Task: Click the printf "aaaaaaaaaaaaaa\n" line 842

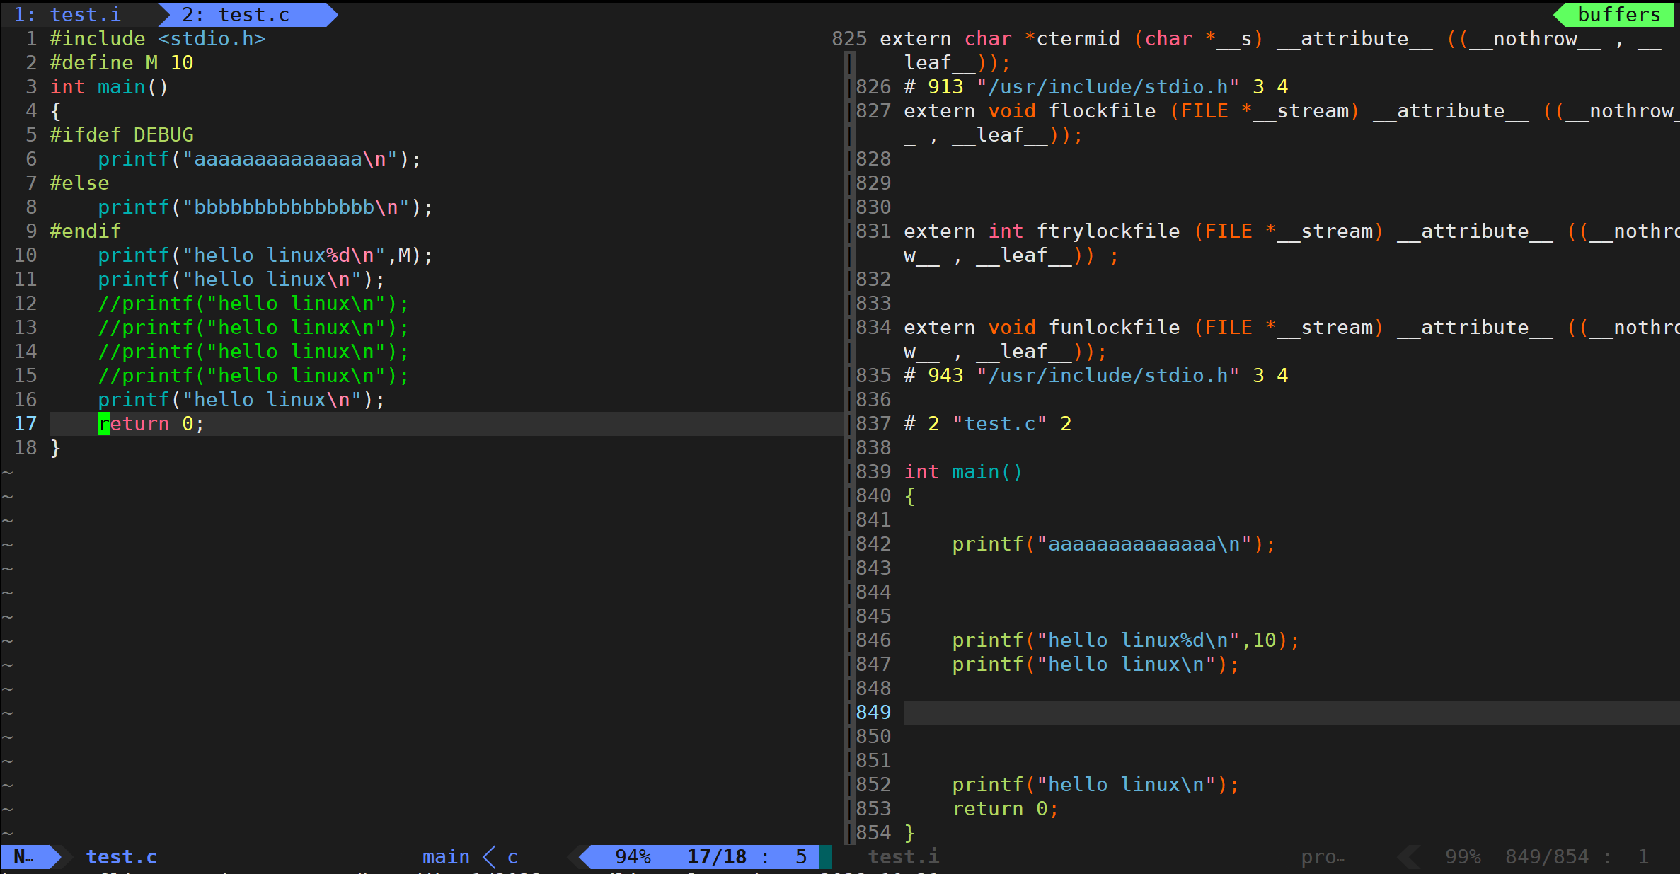Action: 1114,544
